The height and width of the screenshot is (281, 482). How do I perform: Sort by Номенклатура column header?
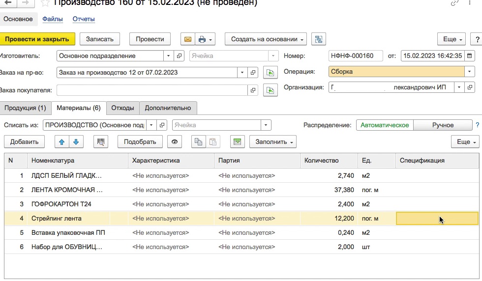[x=78, y=160]
